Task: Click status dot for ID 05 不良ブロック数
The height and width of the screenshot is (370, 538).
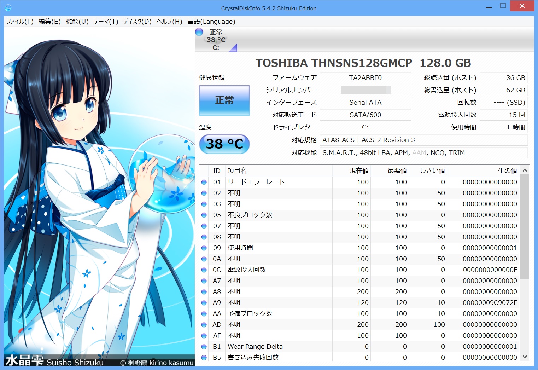Action: point(204,215)
